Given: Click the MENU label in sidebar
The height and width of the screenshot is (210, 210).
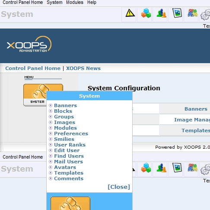Looking at the screenshot, I should coord(29,77).
